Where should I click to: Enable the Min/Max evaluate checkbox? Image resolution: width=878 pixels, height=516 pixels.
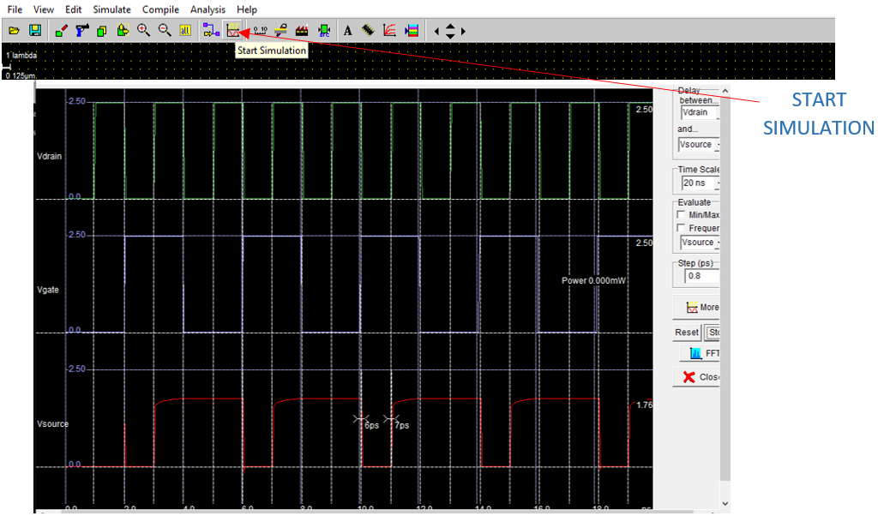pos(682,214)
